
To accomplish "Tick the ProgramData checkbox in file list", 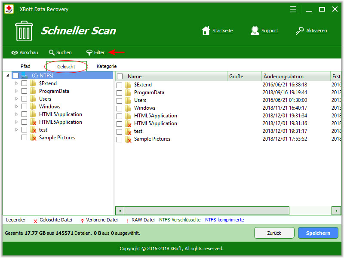I will click(x=120, y=93).
